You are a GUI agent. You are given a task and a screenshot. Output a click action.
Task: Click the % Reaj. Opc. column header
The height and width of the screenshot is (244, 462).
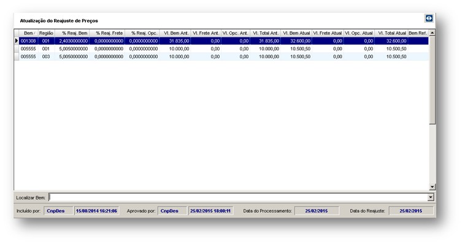pyautogui.click(x=142, y=33)
